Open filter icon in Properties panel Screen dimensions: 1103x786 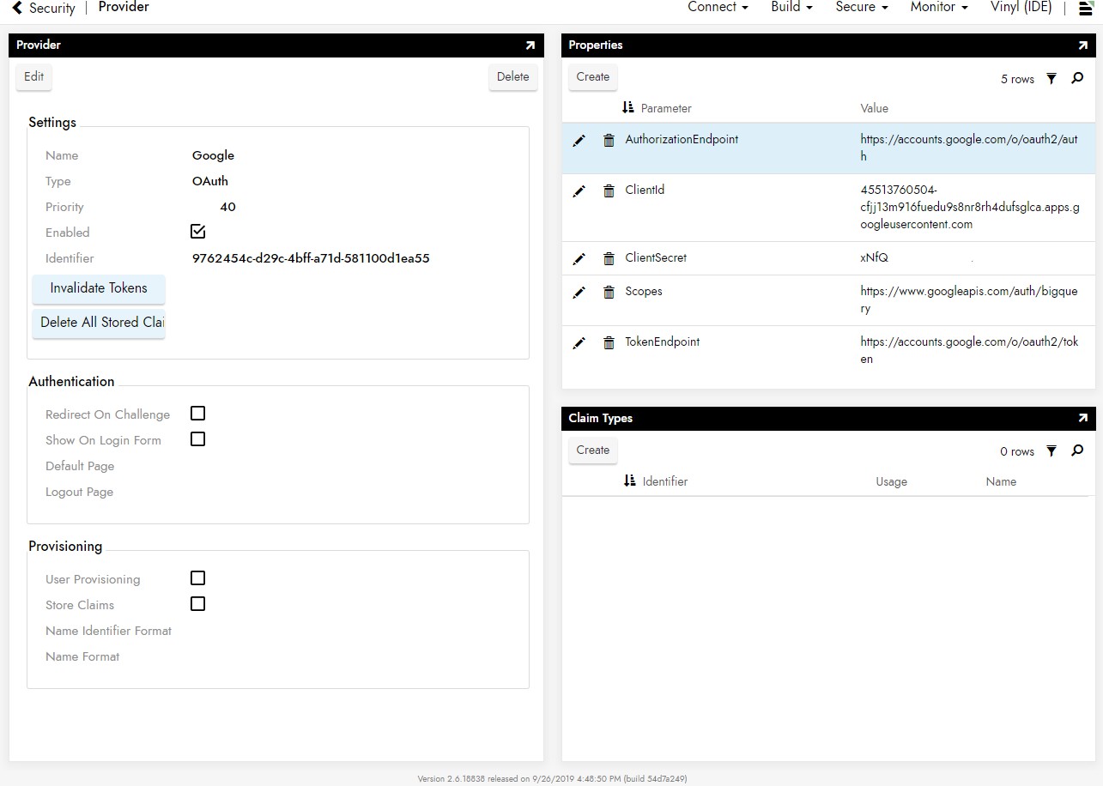(x=1051, y=79)
